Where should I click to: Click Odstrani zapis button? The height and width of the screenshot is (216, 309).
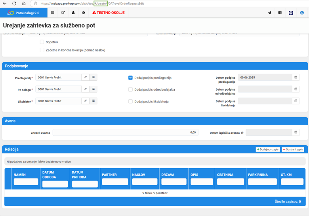293,150
